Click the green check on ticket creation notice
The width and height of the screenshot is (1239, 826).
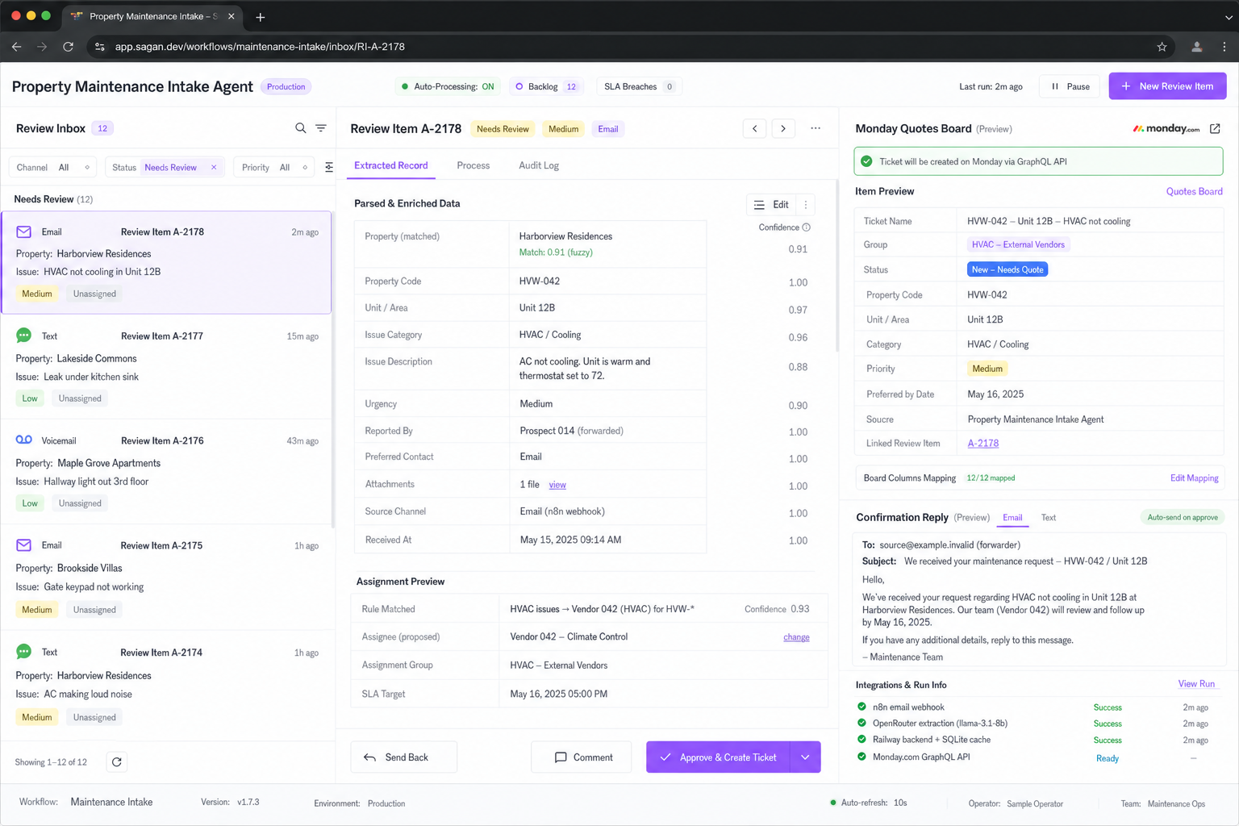pyautogui.click(x=866, y=161)
